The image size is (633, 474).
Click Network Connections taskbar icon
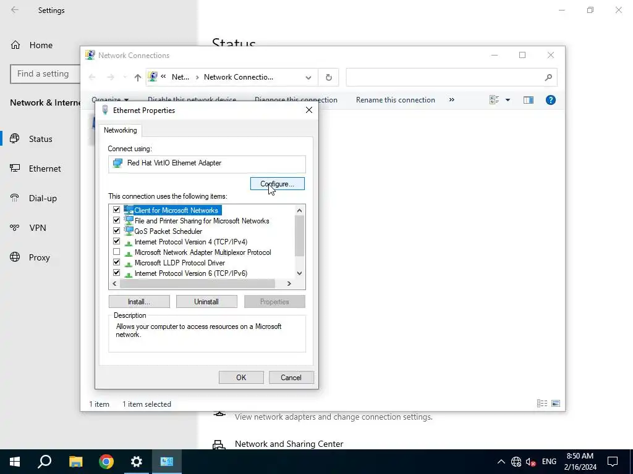pos(167,462)
